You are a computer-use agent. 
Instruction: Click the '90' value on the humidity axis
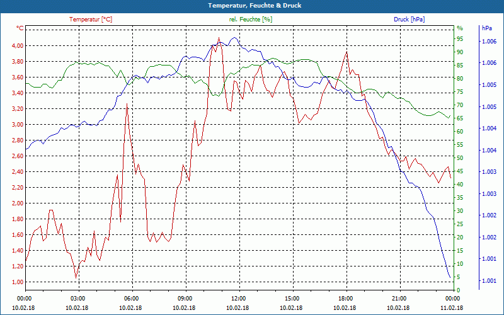tap(460, 52)
